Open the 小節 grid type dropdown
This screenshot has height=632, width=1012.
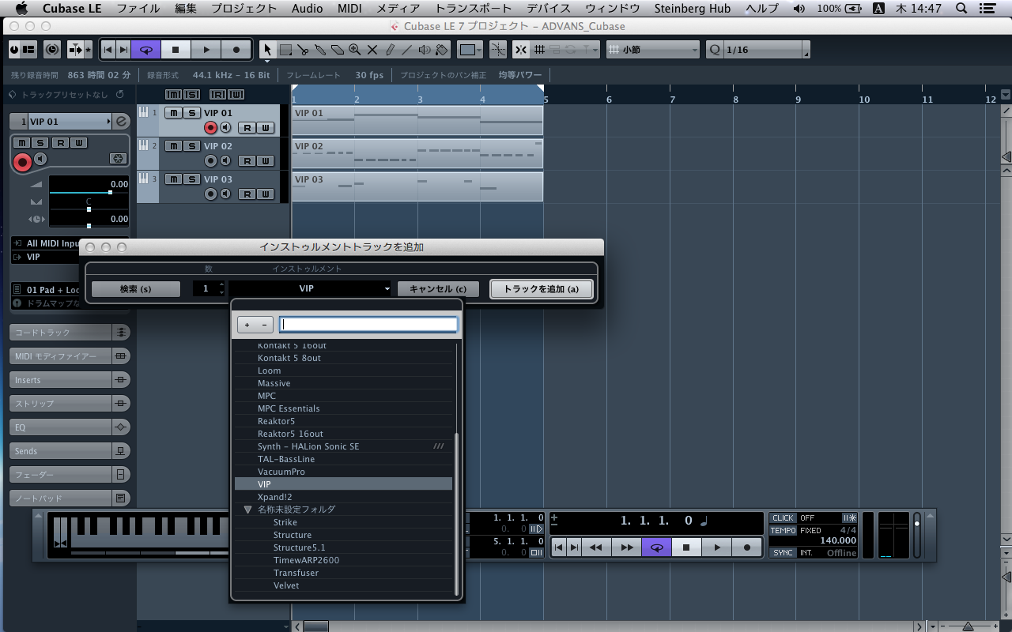pos(653,50)
